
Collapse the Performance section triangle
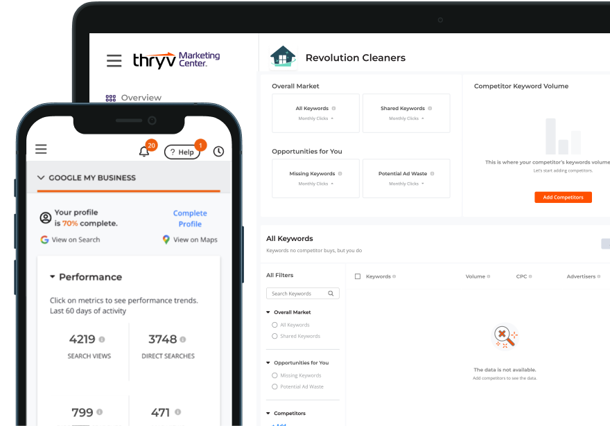point(53,277)
